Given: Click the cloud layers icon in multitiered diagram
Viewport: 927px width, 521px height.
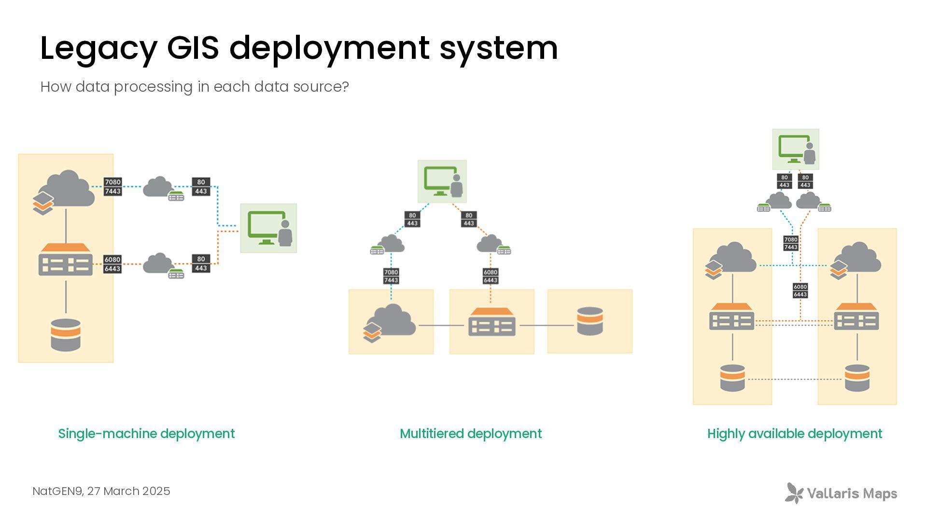Looking at the screenshot, I should point(390,322).
